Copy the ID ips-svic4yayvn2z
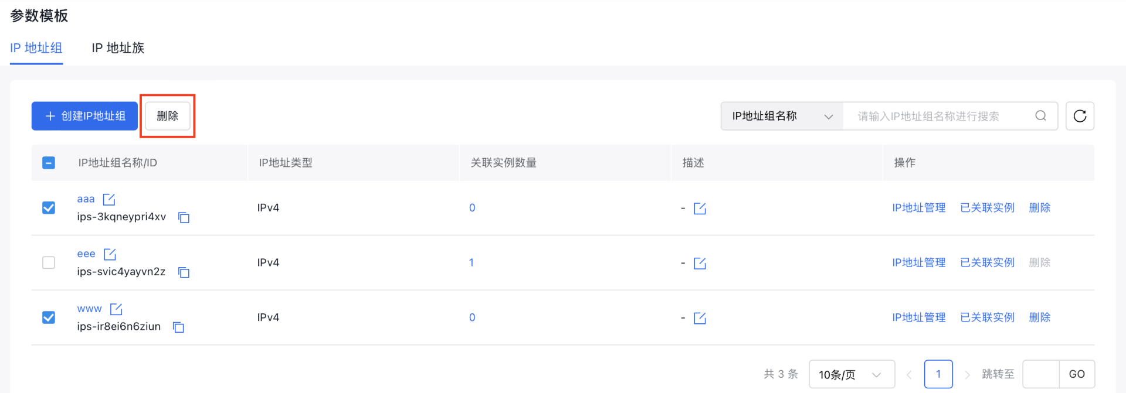Screen dimensions: 1126x393 [184, 272]
